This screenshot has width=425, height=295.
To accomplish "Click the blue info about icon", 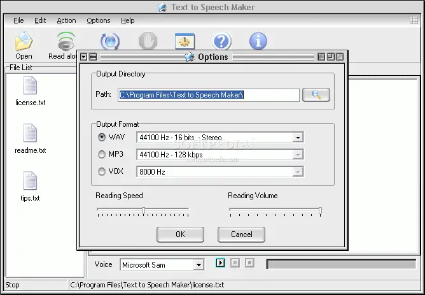I will [258, 41].
